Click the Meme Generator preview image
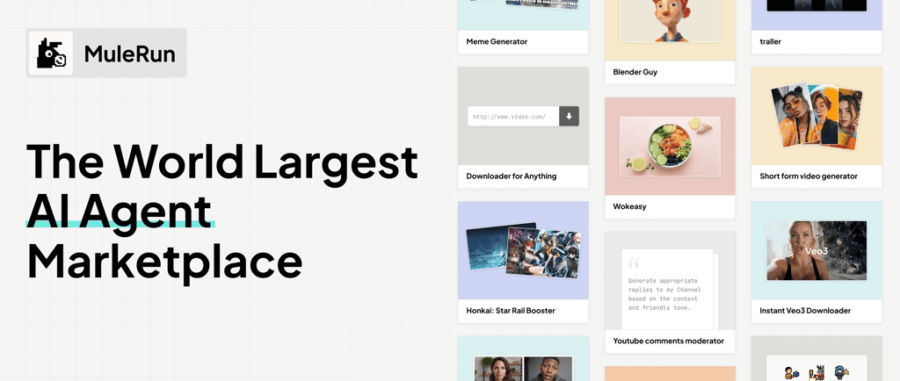The width and height of the screenshot is (900, 381). click(523, 4)
